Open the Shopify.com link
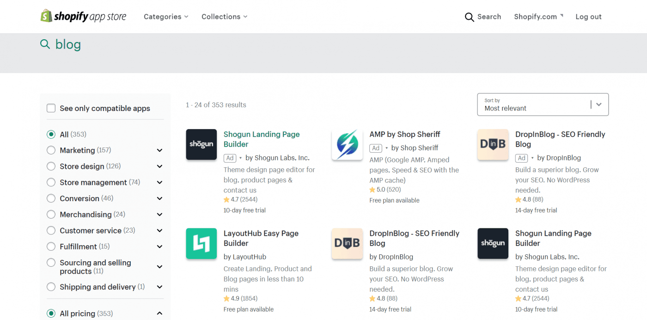 point(538,17)
